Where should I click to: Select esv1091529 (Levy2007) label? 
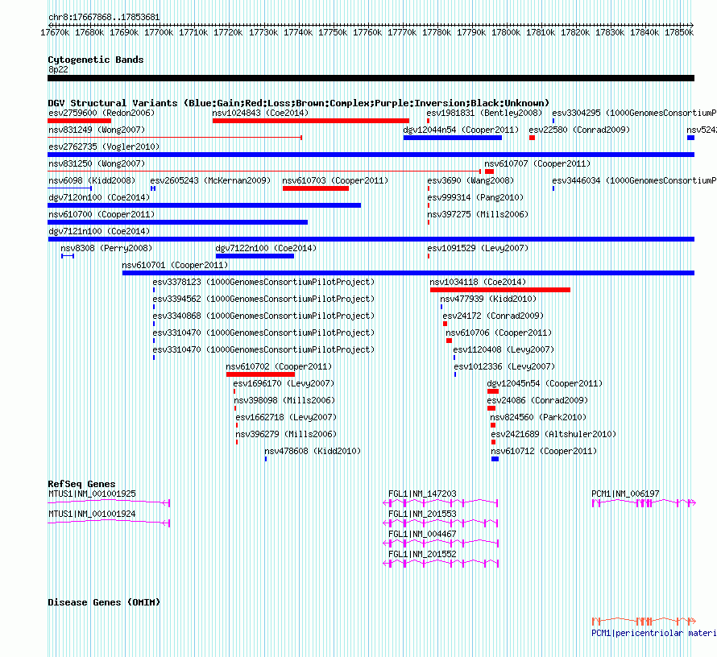pyautogui.click(x=478, y=248)
